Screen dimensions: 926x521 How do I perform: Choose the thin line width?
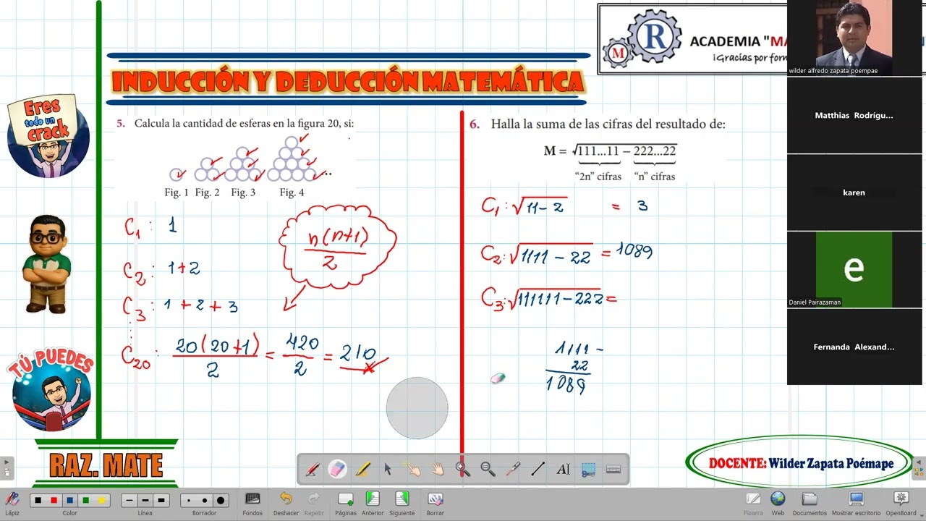pos(129,500)
